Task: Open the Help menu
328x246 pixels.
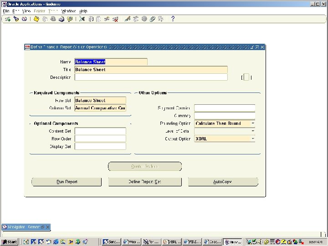Action: (83, 11)
